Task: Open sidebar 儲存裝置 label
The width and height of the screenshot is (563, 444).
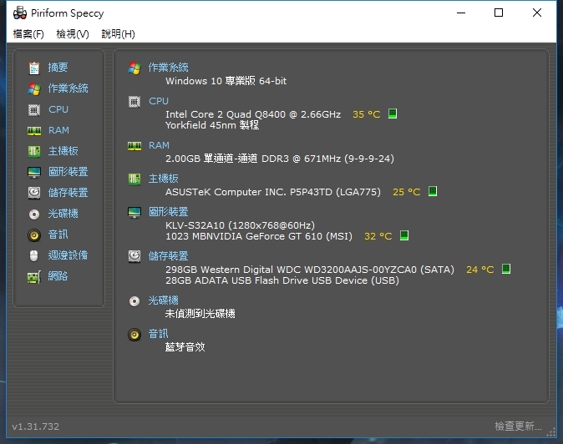Action: point(68,193)
